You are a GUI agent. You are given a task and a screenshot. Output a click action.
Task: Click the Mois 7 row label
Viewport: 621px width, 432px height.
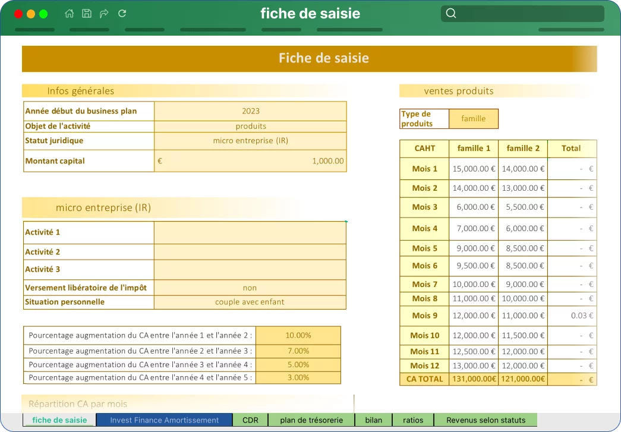point(424,284)
